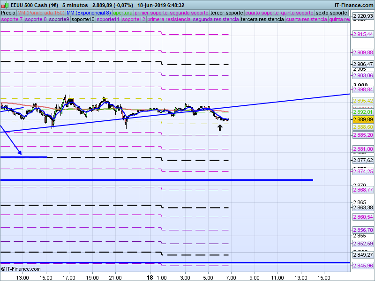Open the sexto soporte indicator label
The height and width of the screenshot is (281, 375).
coord(331,13)
